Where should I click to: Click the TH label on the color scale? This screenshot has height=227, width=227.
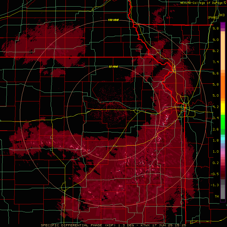[217, 196]
